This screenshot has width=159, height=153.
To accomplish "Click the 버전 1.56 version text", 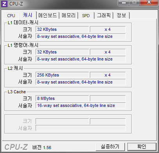I will (42, 148).
